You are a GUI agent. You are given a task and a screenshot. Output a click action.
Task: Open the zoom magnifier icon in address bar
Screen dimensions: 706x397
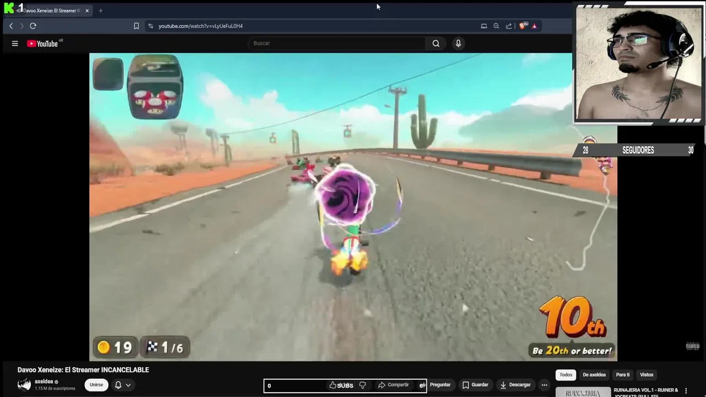(x=496, y=26)
